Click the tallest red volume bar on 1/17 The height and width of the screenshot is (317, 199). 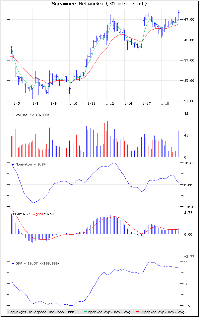(143, 135)
